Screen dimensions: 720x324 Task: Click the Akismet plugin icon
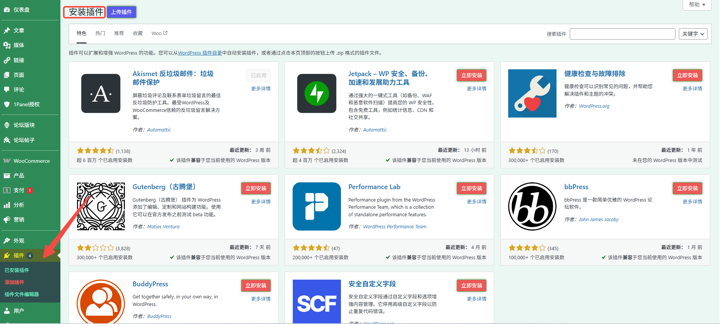101,93
